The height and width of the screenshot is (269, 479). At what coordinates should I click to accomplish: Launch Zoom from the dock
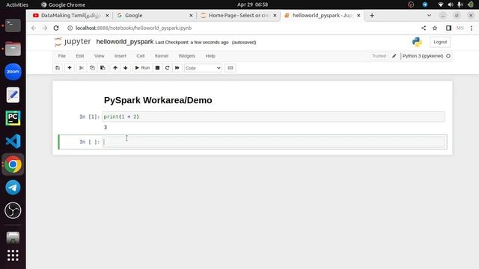pyautogui.click(x=13, y=72)
